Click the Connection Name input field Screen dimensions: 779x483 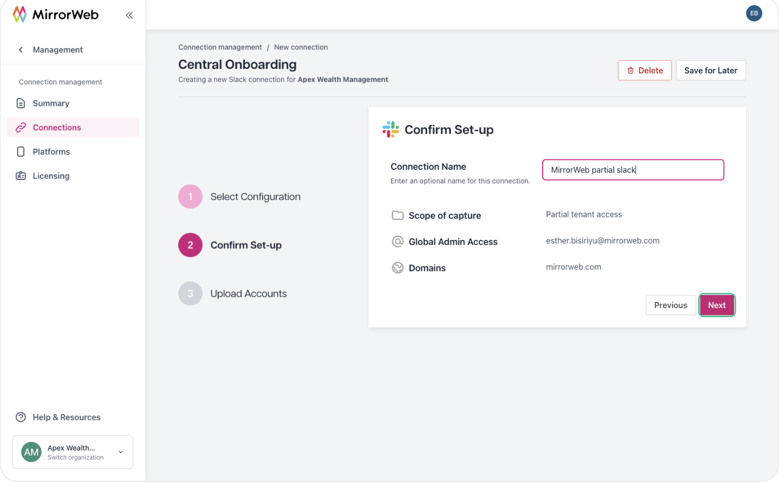[x=633, y=170]
